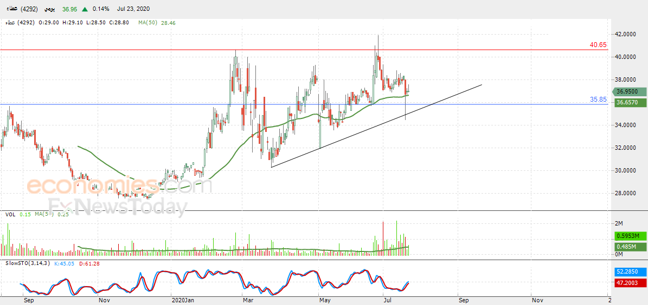Click the MA(50) value 28.46
Screen dimensions: 648x305
click(x=169, y=23)
